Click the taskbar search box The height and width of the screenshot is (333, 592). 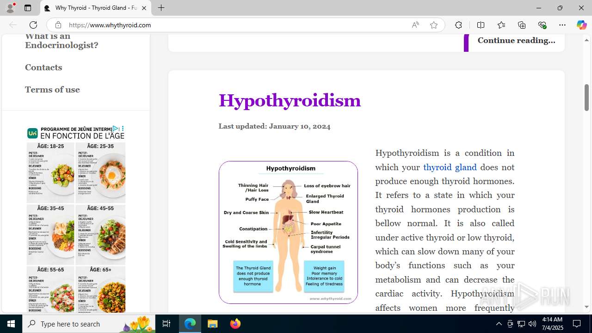tap(89, 324)
